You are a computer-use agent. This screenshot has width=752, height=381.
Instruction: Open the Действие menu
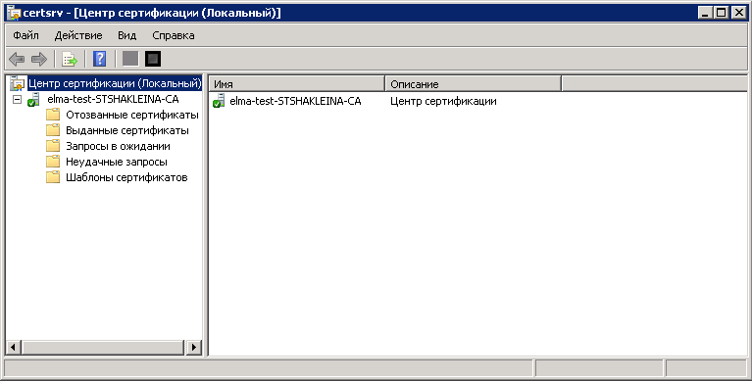tap(78, 35)
